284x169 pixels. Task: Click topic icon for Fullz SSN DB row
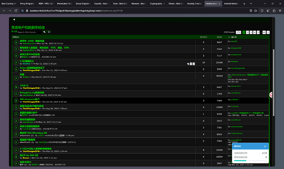(16, 157)
